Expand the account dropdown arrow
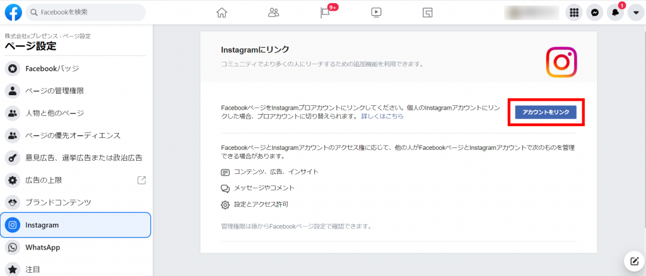Viewport: 646px width, 276px height. [636, 13]
